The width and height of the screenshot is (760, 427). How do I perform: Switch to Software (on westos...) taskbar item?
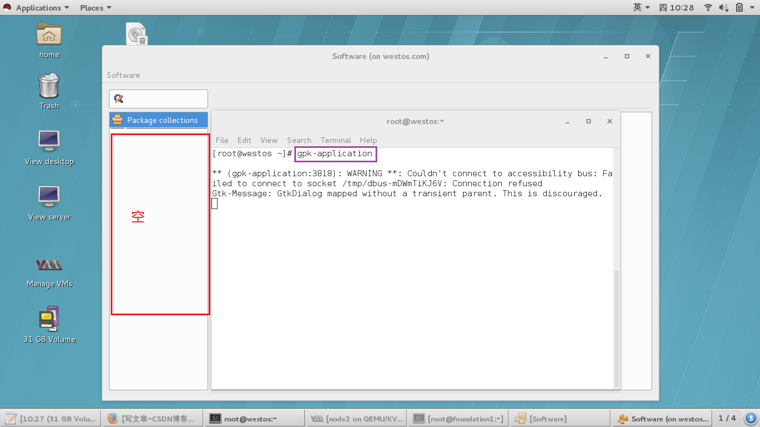coord(662,419)
